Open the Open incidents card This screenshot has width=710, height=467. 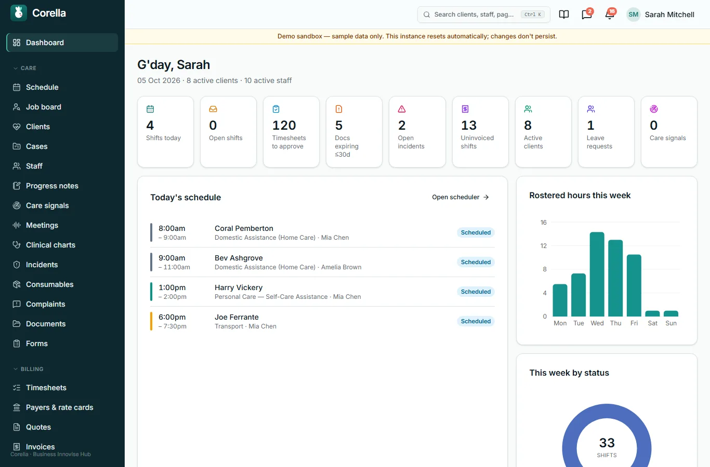[x=417, y=132]
